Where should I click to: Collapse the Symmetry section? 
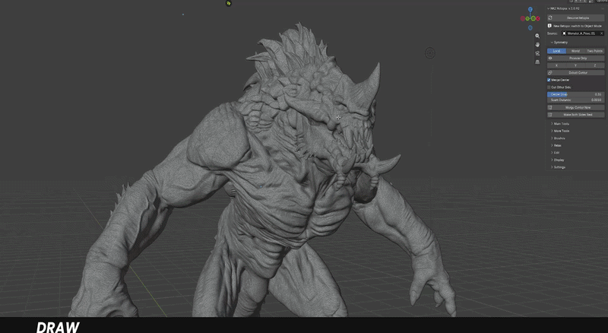point(559,43)
